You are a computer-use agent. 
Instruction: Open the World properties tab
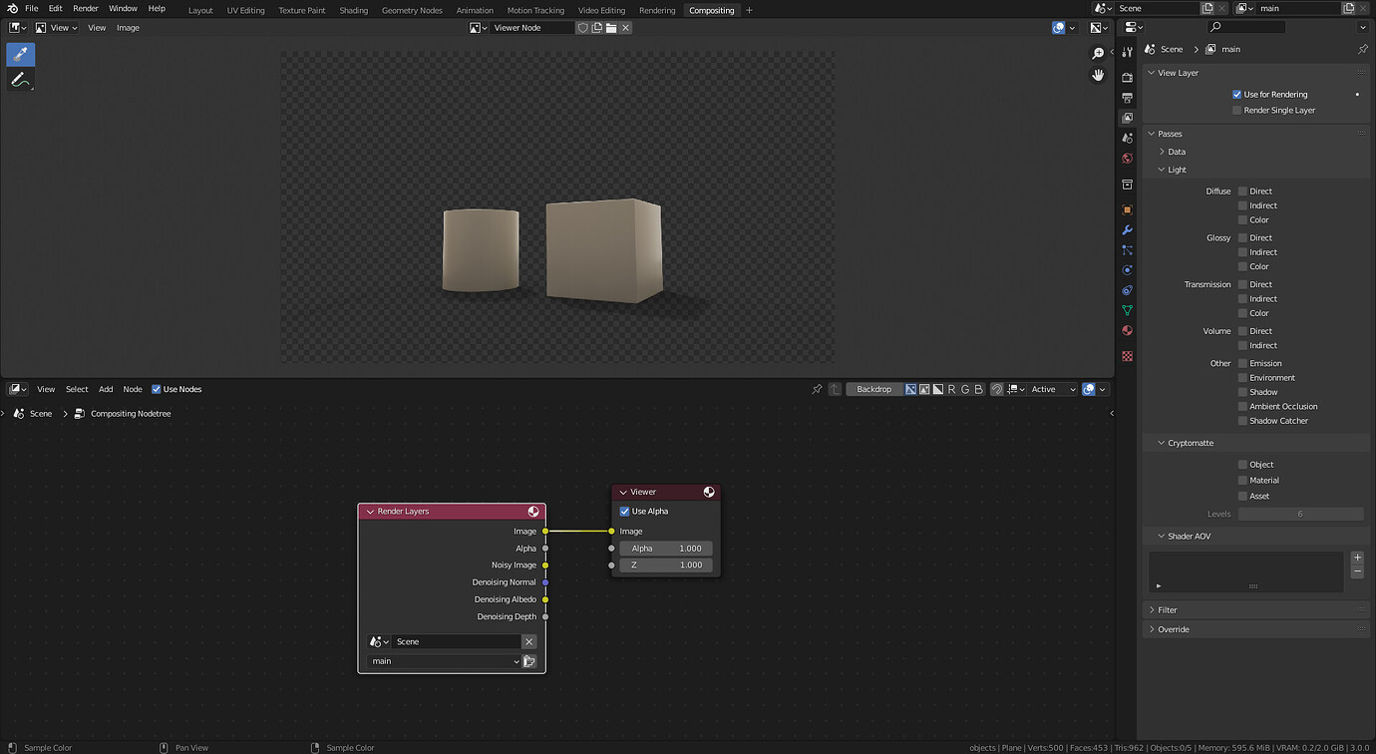point(1127,158)
